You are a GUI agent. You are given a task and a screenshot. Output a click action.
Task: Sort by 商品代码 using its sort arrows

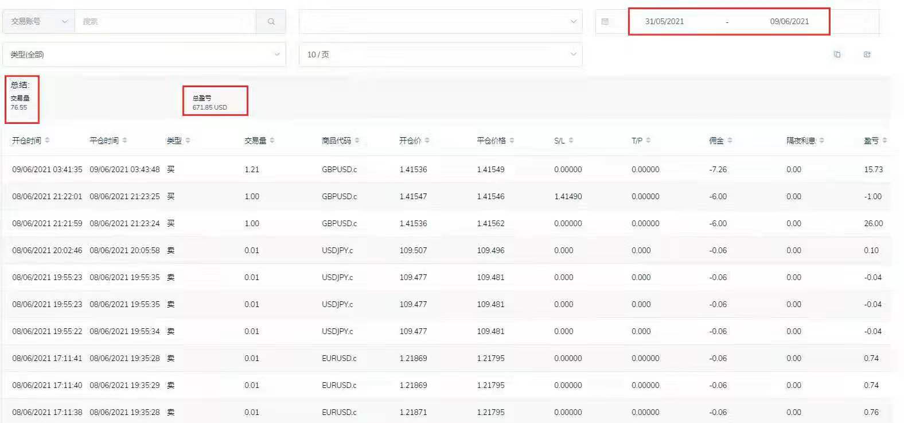[x=357, y=140]
